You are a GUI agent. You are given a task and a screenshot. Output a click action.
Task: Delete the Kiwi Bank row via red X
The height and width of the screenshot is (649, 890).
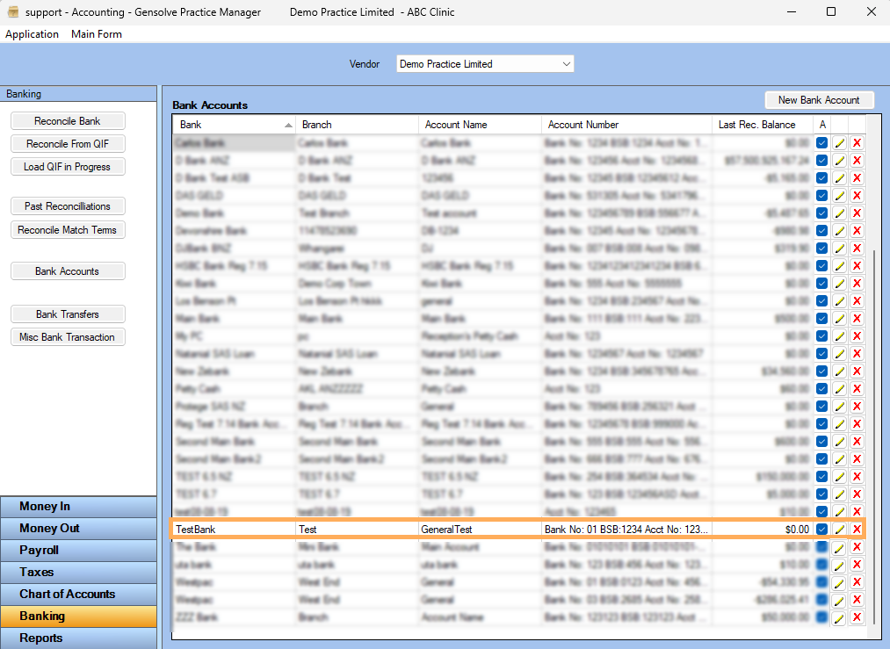coord(857,284)
